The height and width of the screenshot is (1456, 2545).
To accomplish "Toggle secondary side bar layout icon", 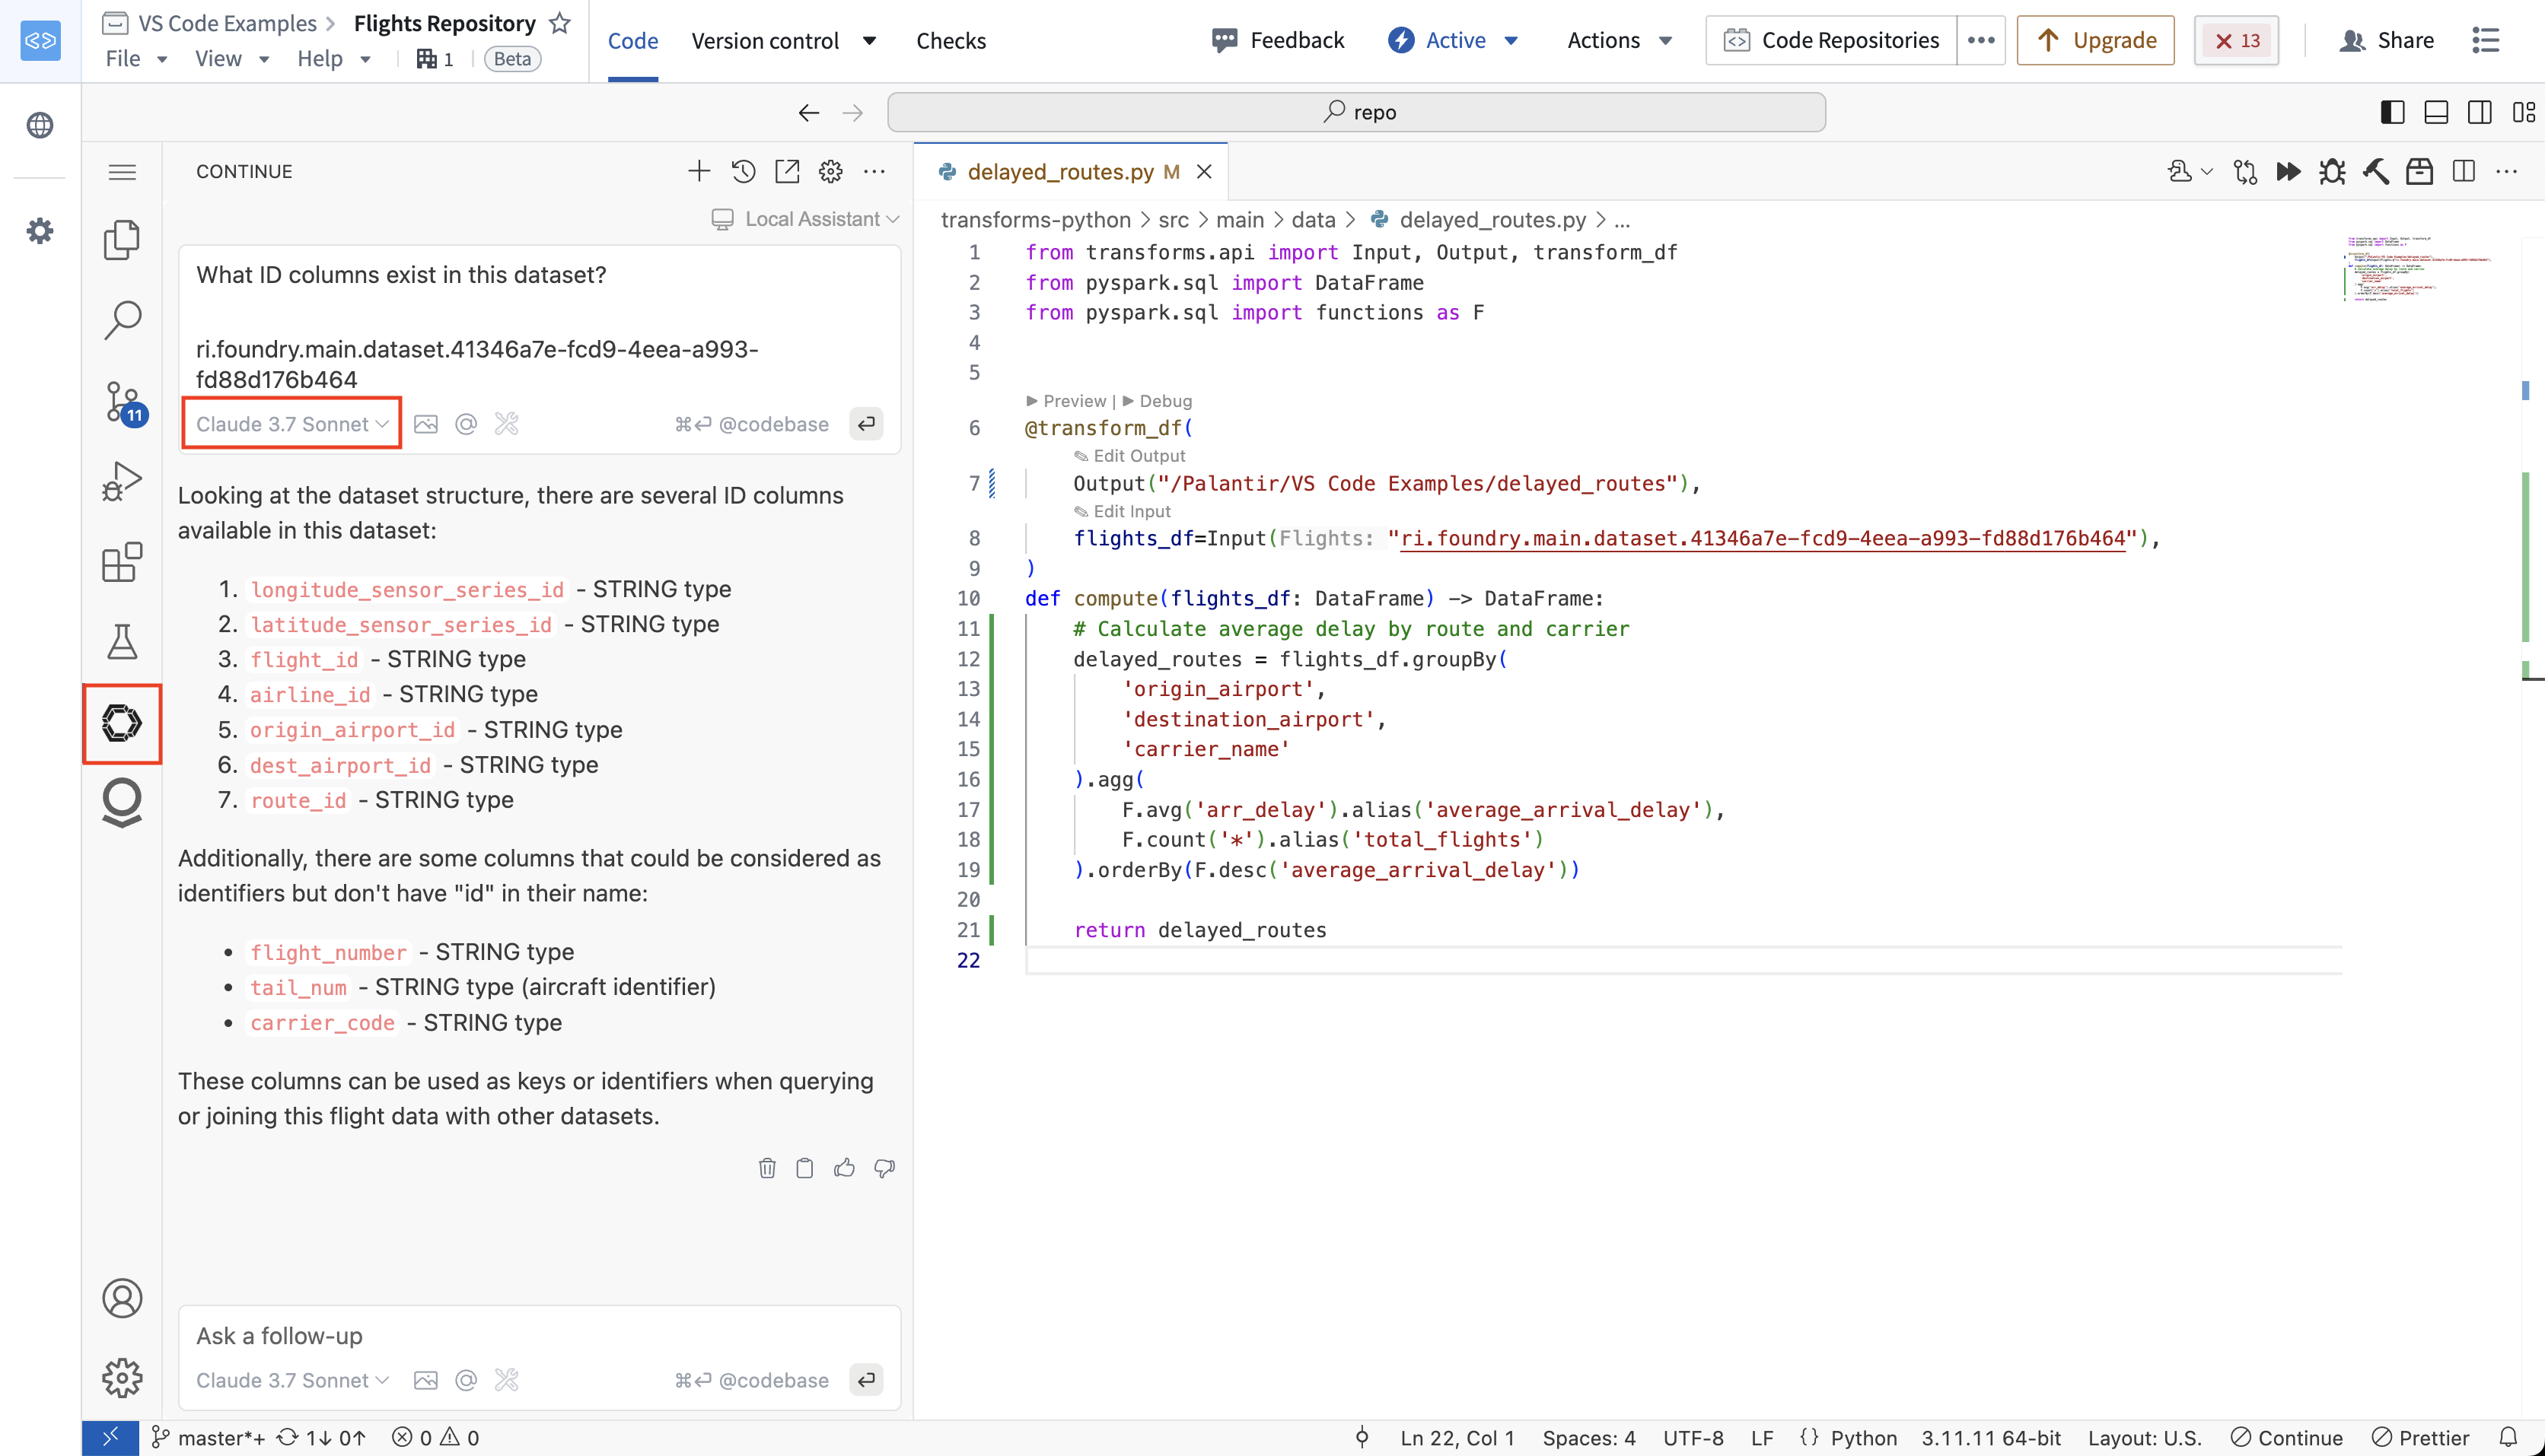I will (x=2480, y=112).
